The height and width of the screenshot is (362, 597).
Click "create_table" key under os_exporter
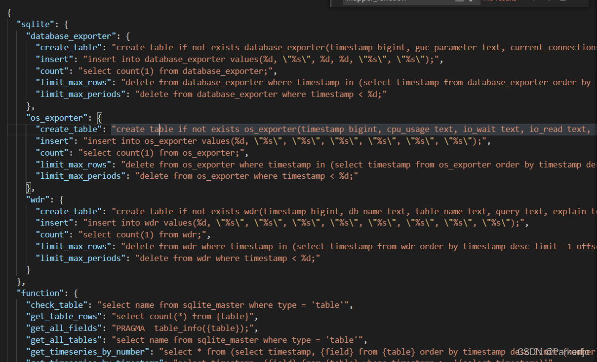(x=69, y=129)
